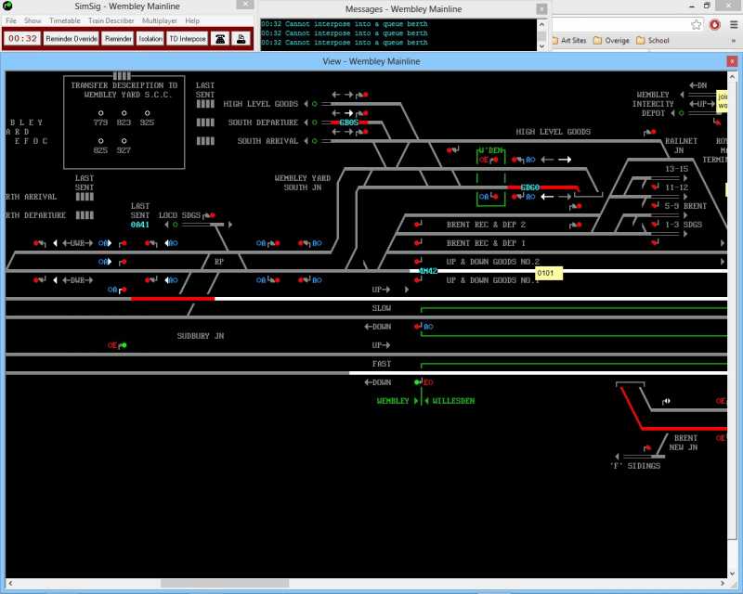Image resolution: width=743 pixels, height=594 pixels.
Task: Toggle green circle beside WEMBLEY INTERCITY DEPOT
Action: click(x=681, y=113)
